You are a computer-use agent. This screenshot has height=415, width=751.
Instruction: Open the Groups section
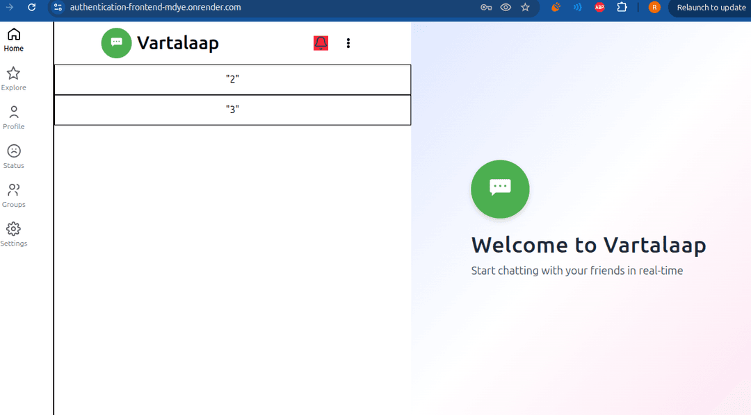(x=13, y=194)
